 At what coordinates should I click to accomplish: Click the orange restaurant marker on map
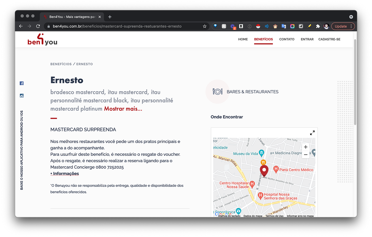tap(263, 162)
